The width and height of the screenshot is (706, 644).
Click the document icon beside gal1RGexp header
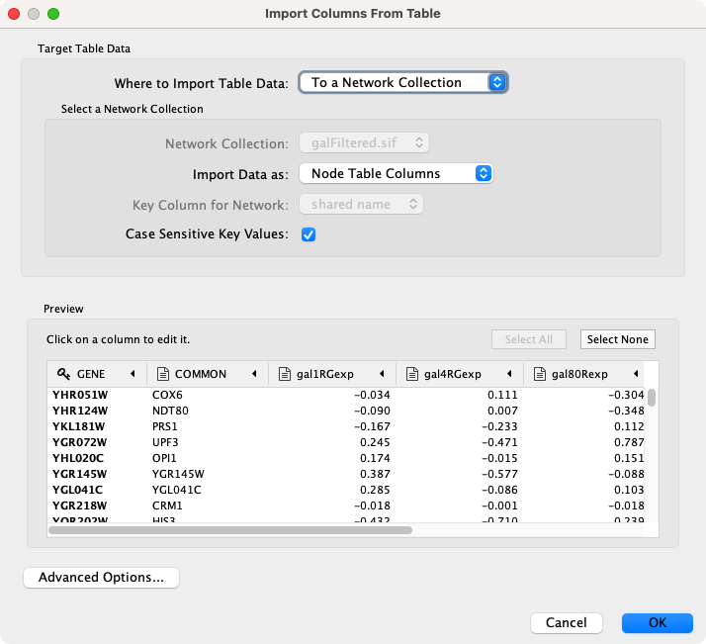point(285,374)
